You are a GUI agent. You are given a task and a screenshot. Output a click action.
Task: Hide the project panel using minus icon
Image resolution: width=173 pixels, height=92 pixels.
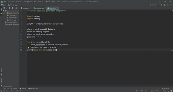pyautogui.click(x=19, y=8)
